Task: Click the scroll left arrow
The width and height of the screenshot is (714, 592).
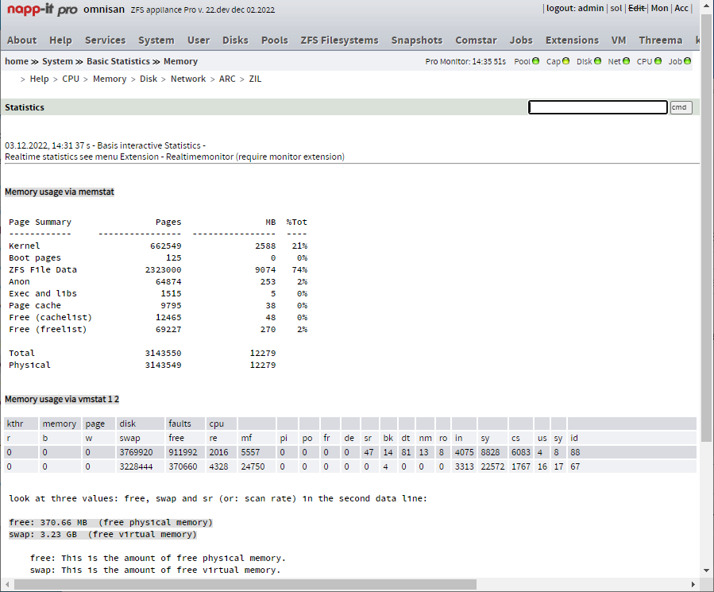Action: point(7,584)
